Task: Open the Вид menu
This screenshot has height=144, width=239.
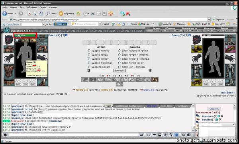Action: [22, 7]
